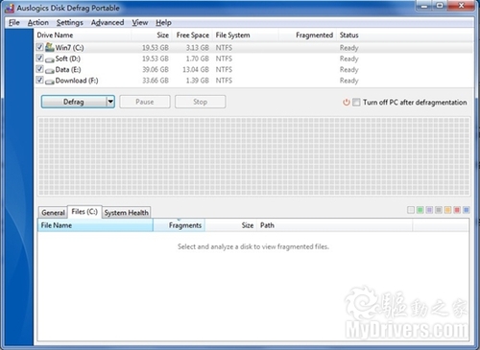Start defragmentation with the Defrag button
Image resolution: width=480 pixels, height=350 pixels.
tap(74, 102)
